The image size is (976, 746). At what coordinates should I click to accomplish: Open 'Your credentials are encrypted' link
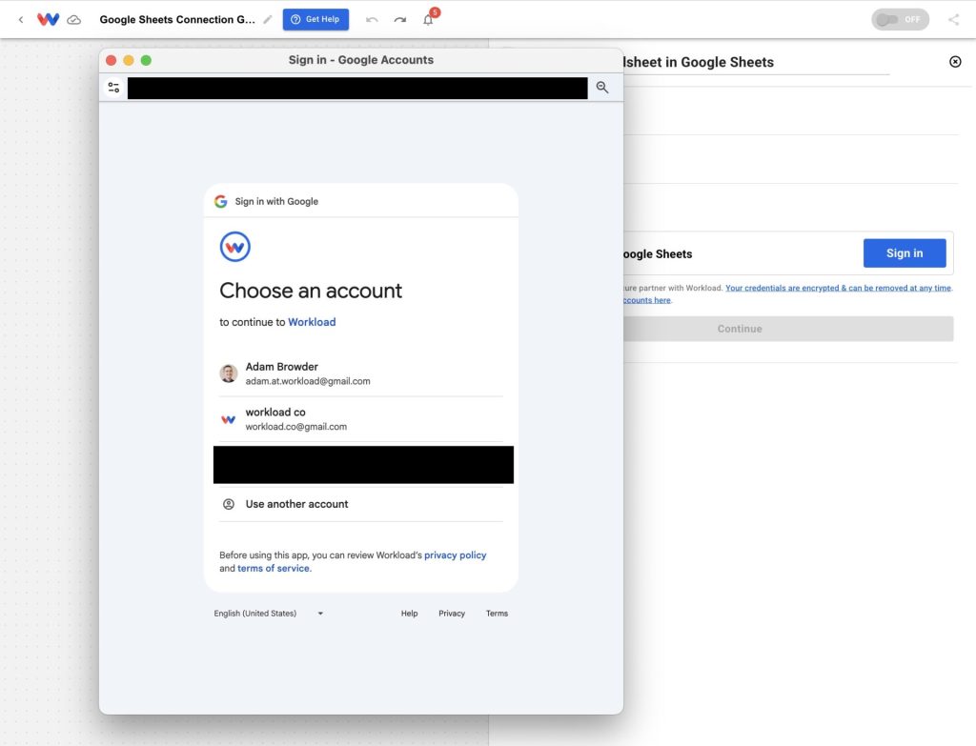pos(838,288)
